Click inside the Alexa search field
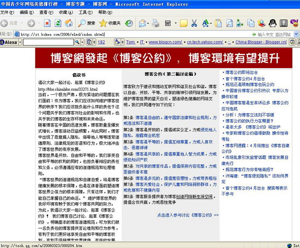The height and width of the screenshot is (248, 300). [x=48, y=42]
